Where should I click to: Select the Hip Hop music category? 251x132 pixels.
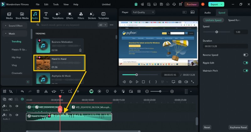tap(16, 57)
